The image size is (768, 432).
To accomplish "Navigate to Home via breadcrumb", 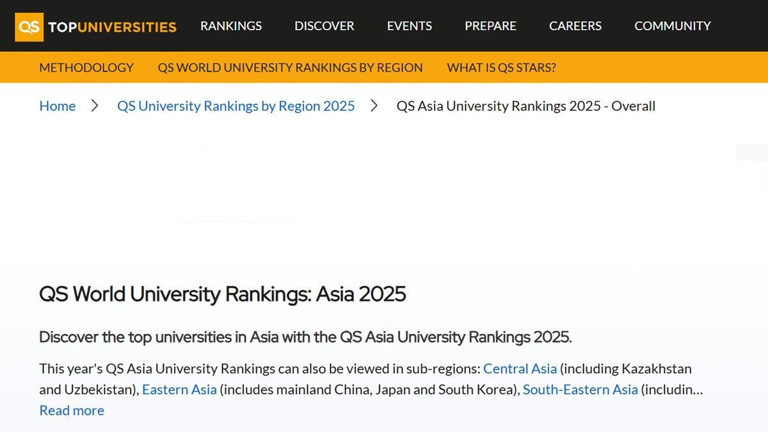I will [x=58, y=106].
